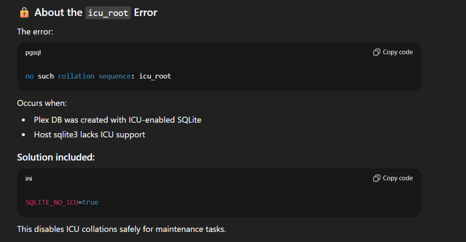The width and height of the screenshot is (466, 242).
Task: Click the Plex DB was created bullet
Action: point(118,120)
